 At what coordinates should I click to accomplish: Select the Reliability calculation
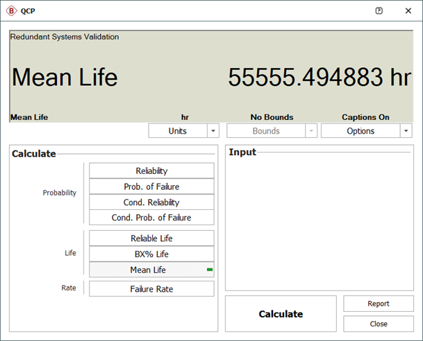pyautogui.click(x=151, y=170)
